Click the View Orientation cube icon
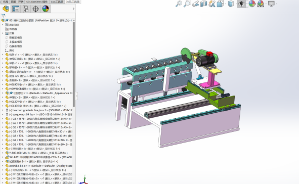299x184 pixels. [x=220, y=4]
